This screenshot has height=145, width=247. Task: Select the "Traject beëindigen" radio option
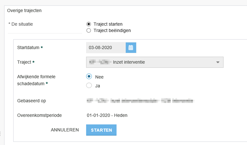click(89, 31)
